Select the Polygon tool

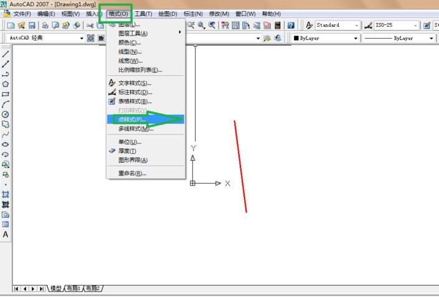6,84
